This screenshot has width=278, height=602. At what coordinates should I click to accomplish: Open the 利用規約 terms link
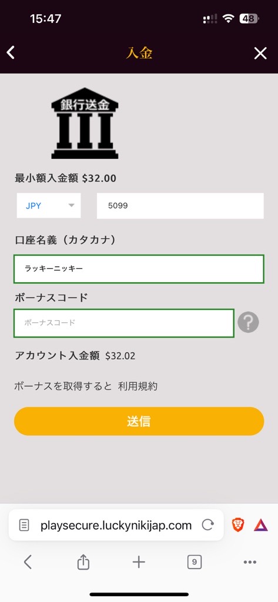(x=138, y=386)
